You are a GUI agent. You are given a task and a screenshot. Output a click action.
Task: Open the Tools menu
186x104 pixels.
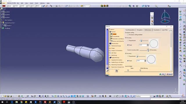[x=37, y=3]
